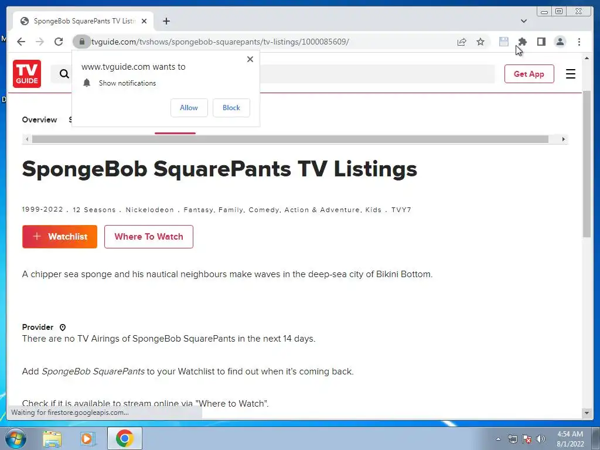Click the Provider label
This screenshot has width=600, height=450.
(x=37, y=328)
